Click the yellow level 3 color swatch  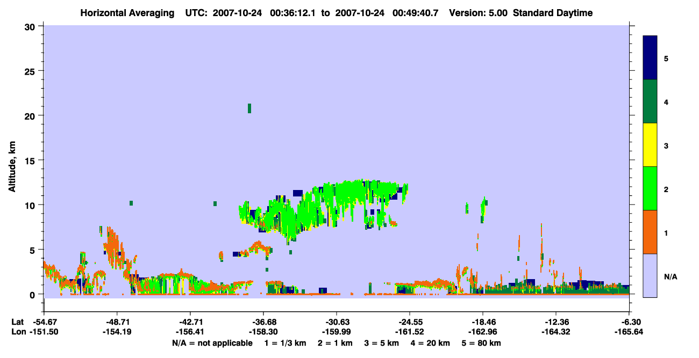(650, 145)
